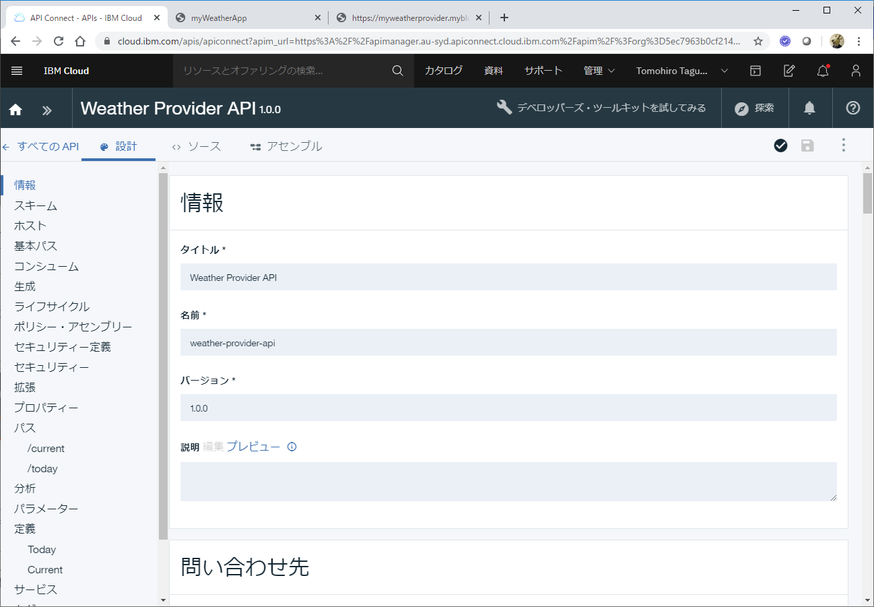The height and width of the screenshot is (607, 874).
Task: Click the search magnifier icon
Action: (x=398, y=71)
